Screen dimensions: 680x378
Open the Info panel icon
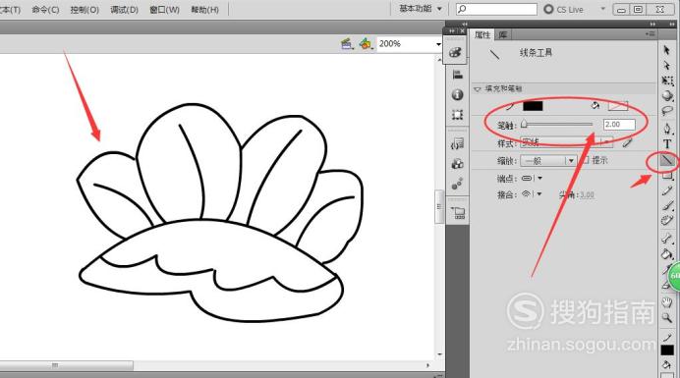click(457, 94)
